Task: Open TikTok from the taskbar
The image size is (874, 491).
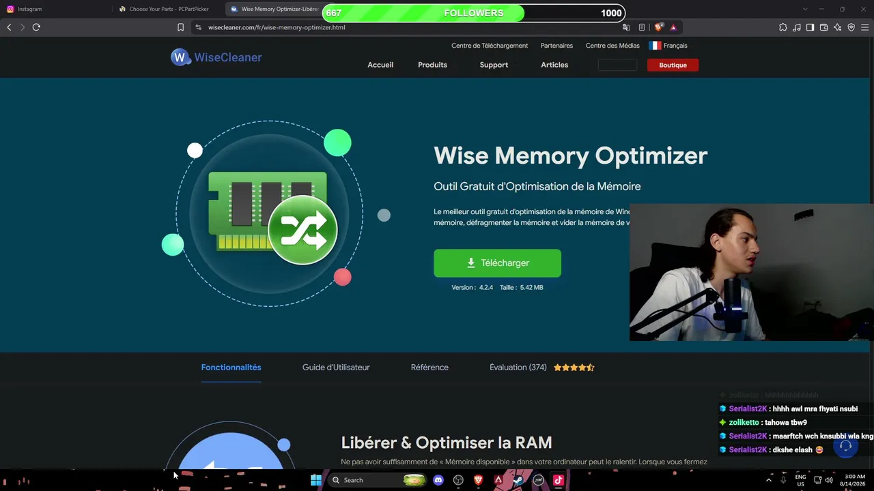Action: click(x=558, y=480)
